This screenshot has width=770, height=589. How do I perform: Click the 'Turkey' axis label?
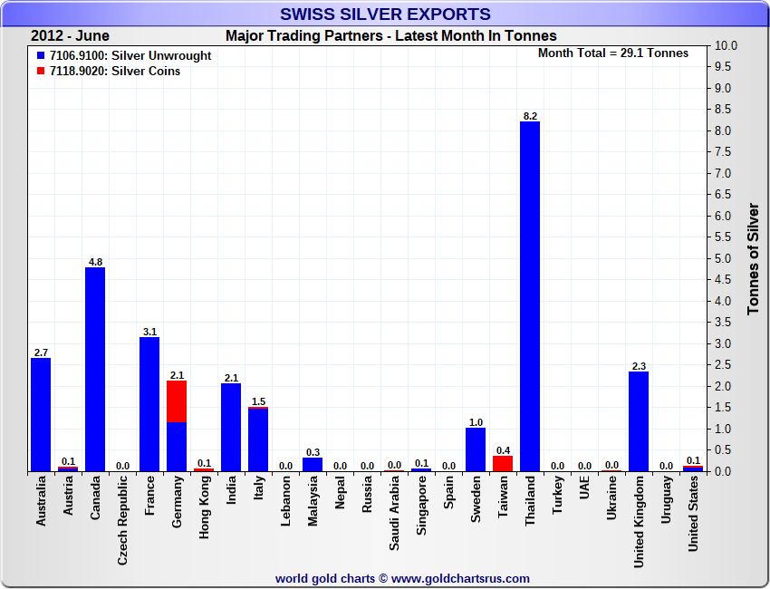(557, 495)
